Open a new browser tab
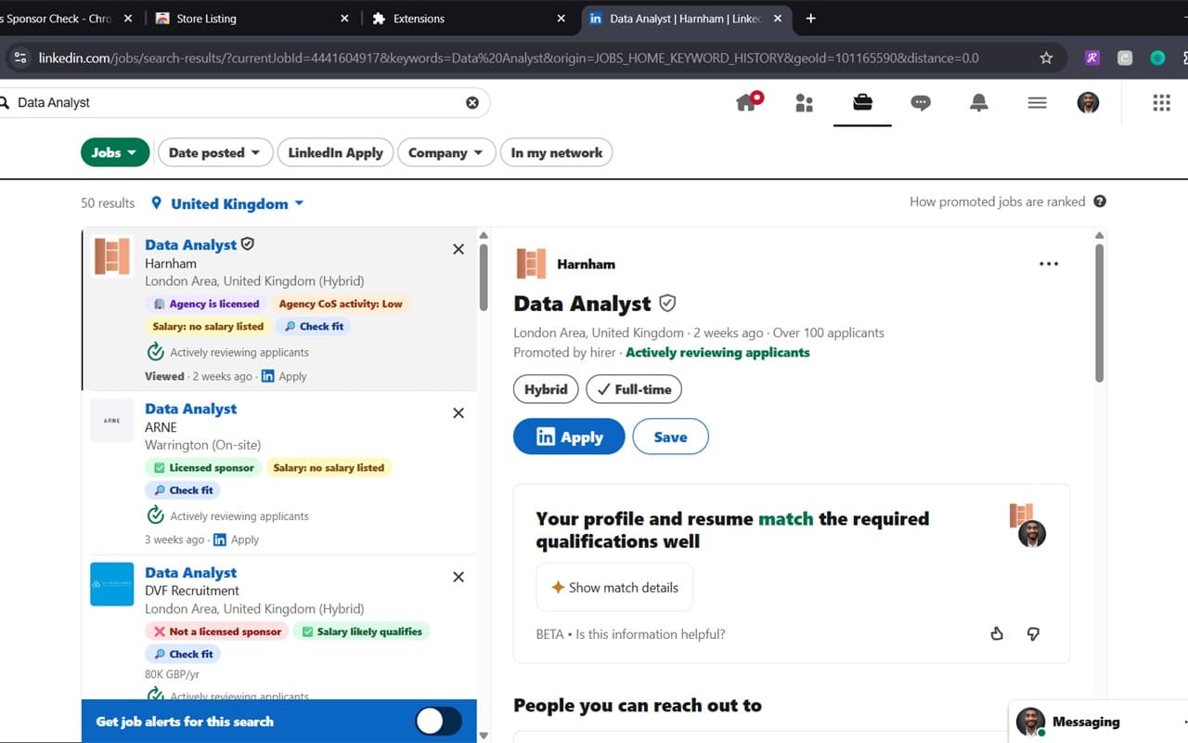Image resolution: width=1188 pixels, height=743 pixels. tap(810, 19)
